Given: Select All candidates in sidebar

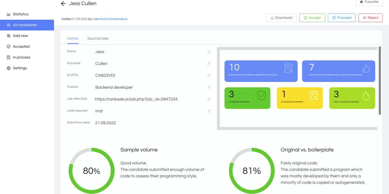Looking at the screenshot, I should tap(27, 25).
